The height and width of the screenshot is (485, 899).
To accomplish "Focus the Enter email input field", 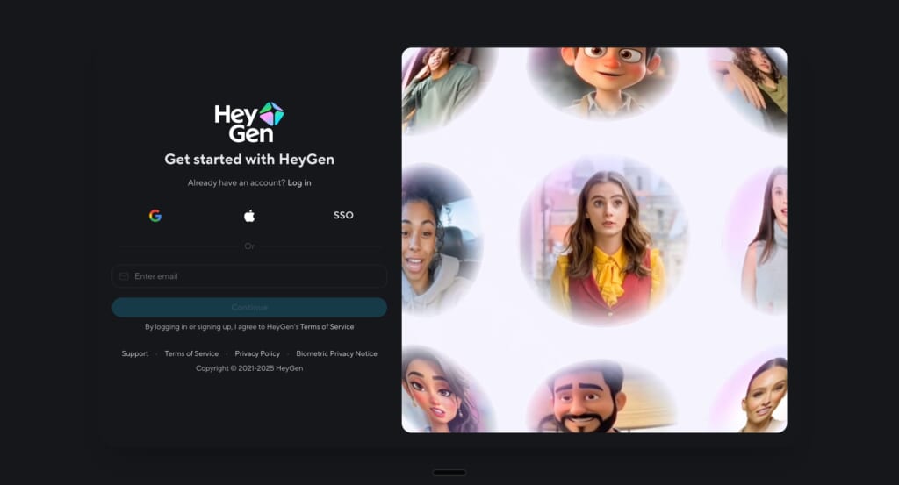I will tap(249, 276).
